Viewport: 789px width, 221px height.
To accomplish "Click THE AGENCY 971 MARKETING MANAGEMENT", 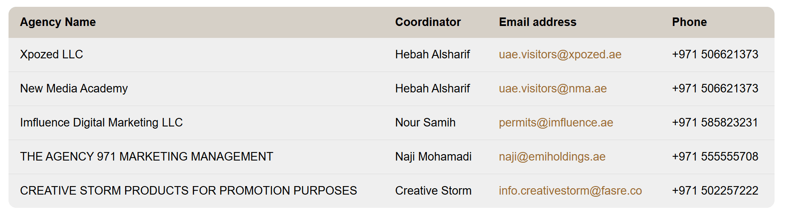I will click(x=146, y=157).
